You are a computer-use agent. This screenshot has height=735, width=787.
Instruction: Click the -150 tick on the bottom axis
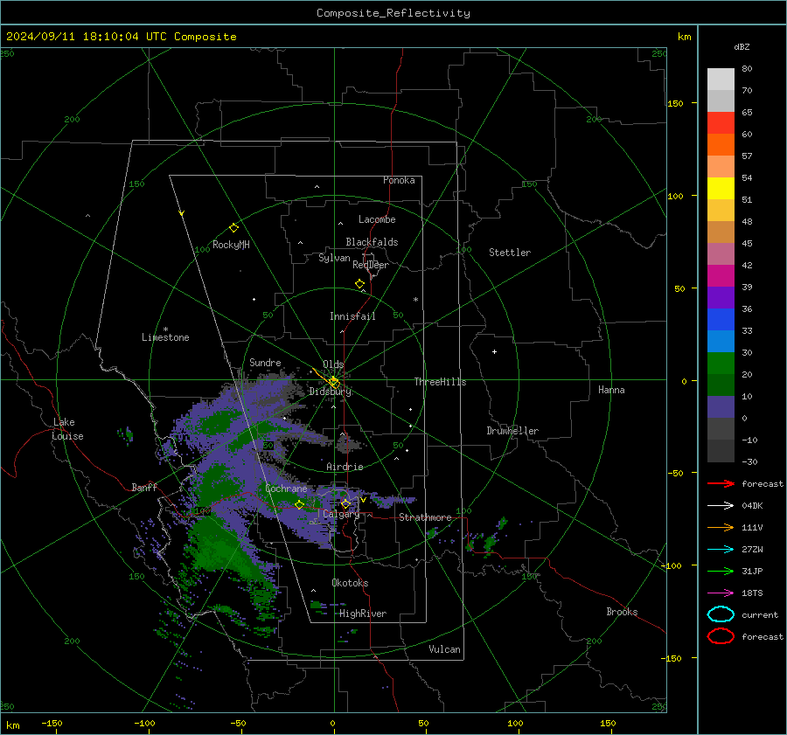(52, 724)
